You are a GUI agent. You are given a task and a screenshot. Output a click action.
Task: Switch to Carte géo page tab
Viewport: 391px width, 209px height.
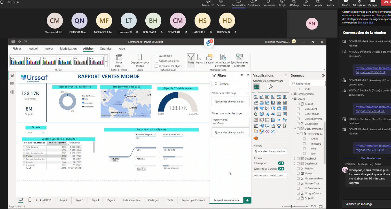[153, 200]
